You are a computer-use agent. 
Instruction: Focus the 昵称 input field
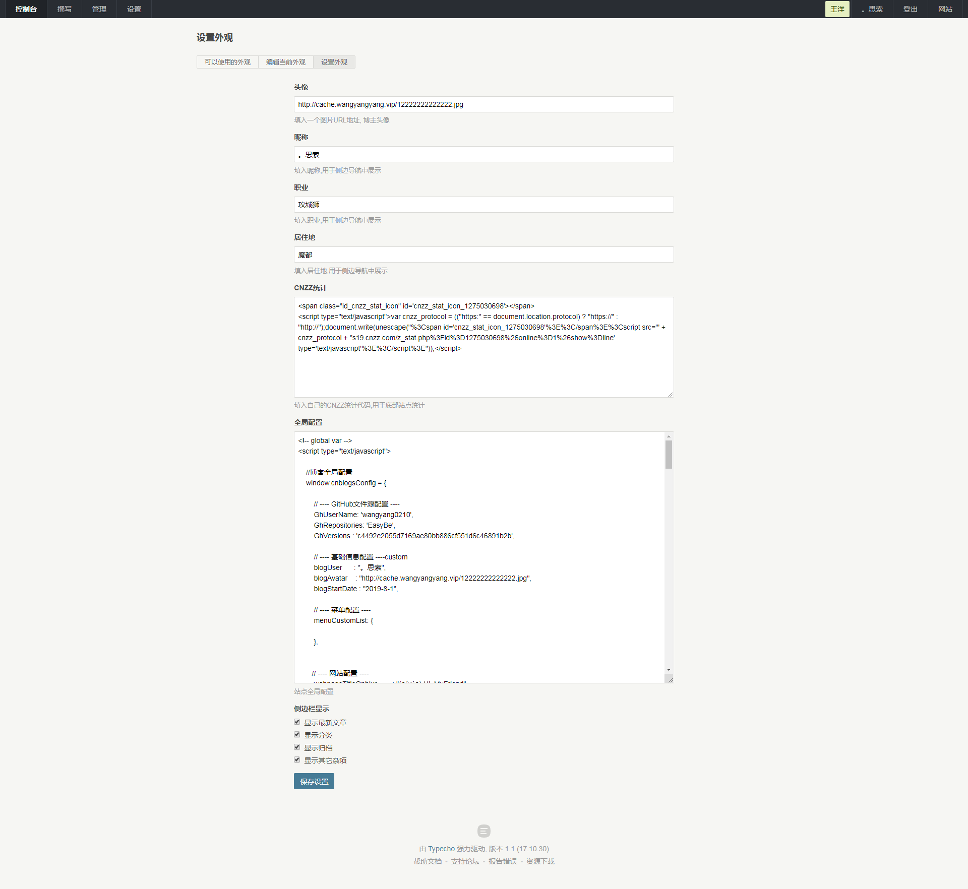point(484,154)
